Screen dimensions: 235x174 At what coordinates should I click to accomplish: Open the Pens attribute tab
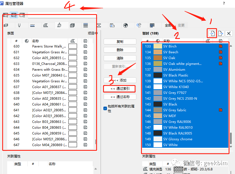coord(19,25)
